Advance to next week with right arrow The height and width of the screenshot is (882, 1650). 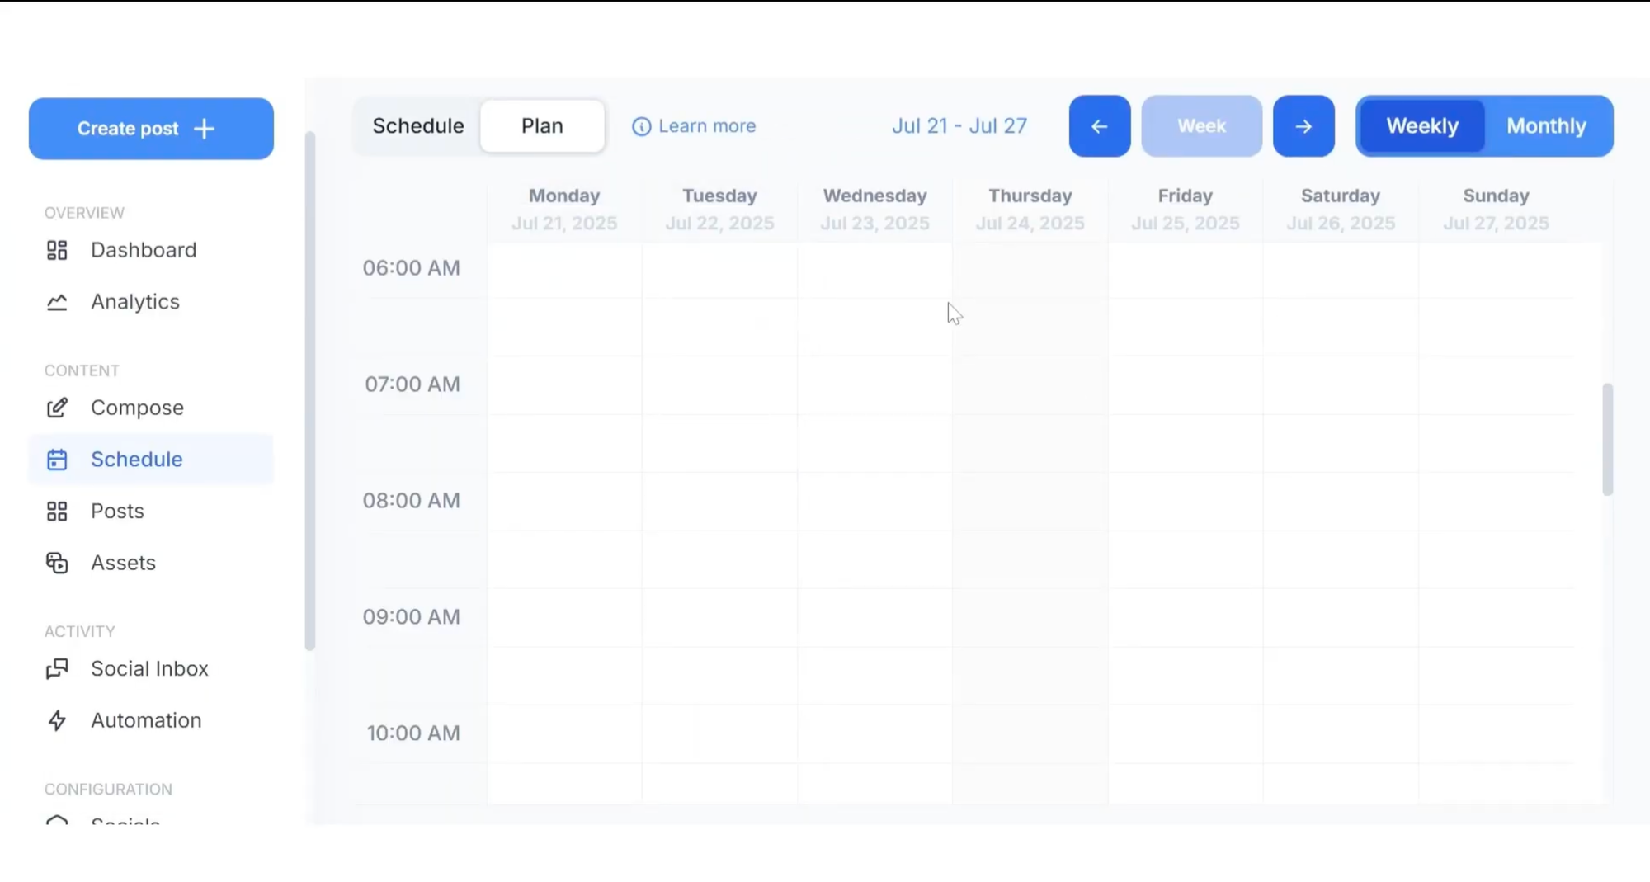tap(1303, 126)
